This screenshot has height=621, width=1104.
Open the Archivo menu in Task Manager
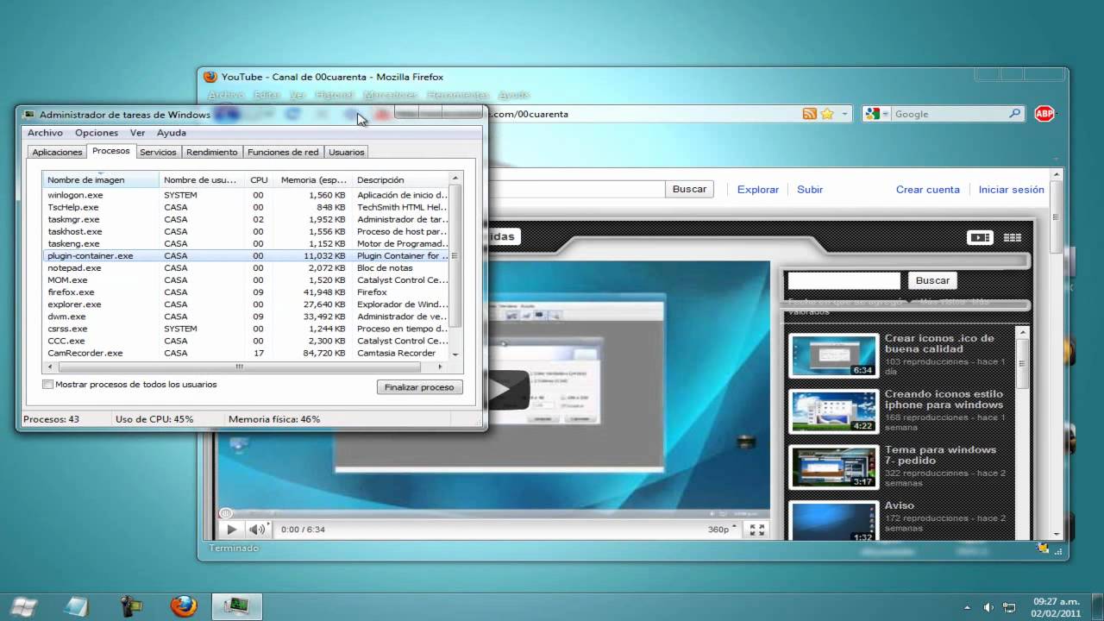[45, 133]
